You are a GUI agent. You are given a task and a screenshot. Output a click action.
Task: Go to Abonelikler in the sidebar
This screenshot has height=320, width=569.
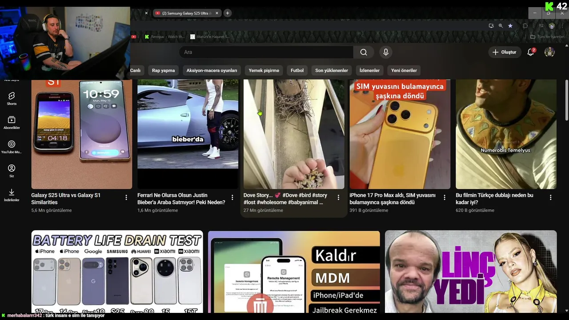[x=12, y=123]
